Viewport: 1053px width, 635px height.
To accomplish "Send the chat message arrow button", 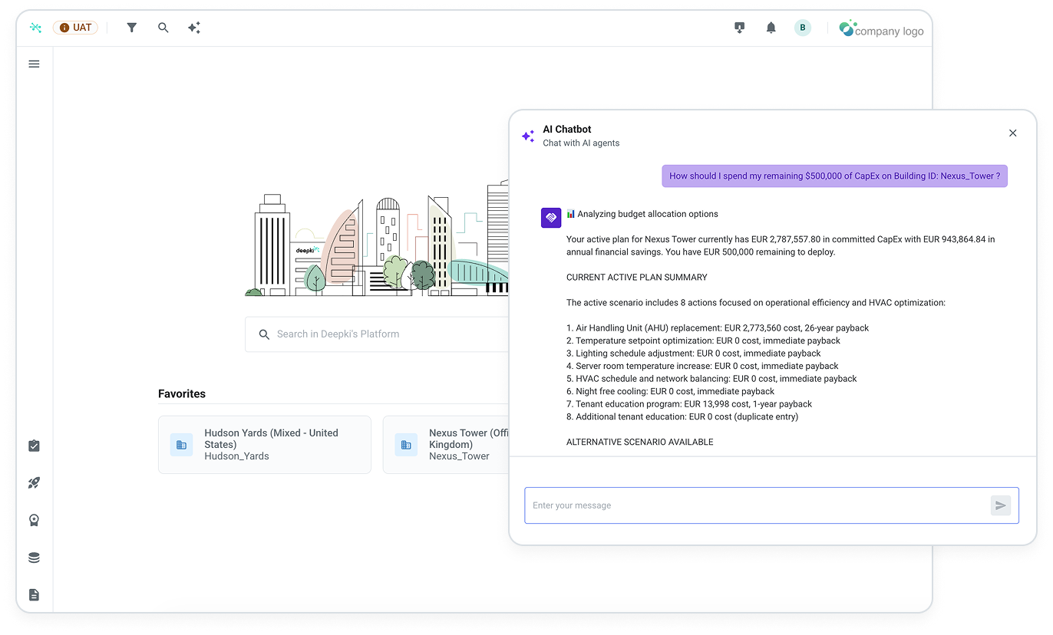I will point(1000,505).
